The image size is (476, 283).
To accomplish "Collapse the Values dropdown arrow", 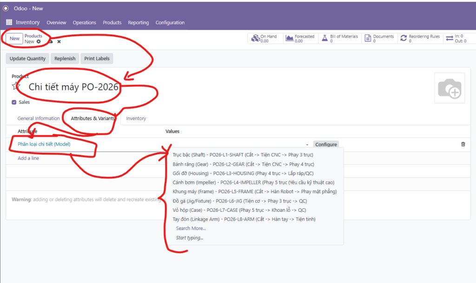I will click(x=307, y=145).
